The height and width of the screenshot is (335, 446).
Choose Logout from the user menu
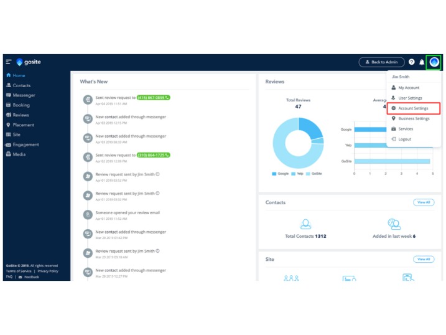[404, 139]
